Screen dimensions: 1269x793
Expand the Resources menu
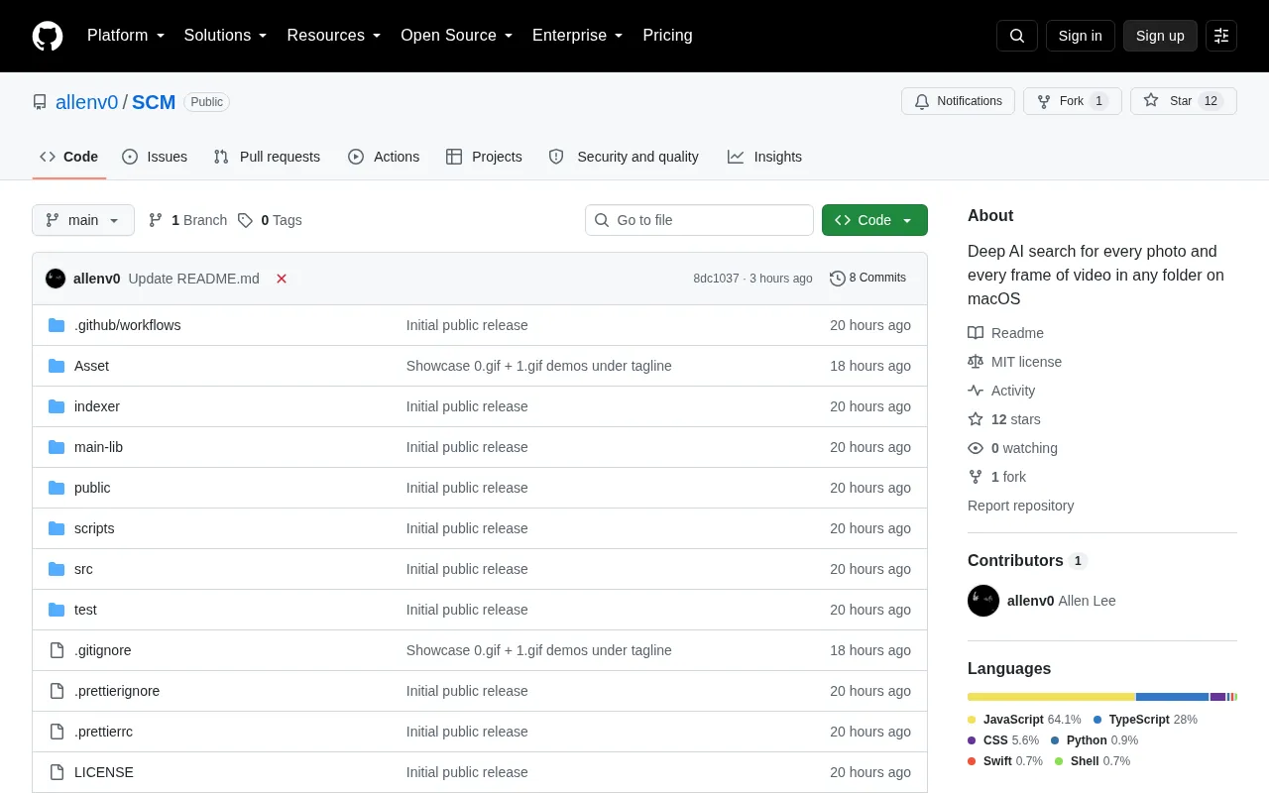(x=334, y=36)
